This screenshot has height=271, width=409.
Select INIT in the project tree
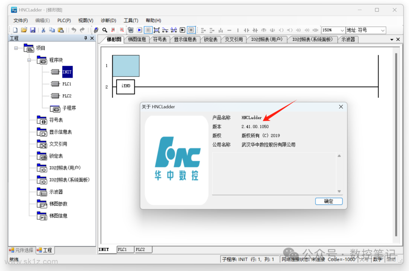67,72
